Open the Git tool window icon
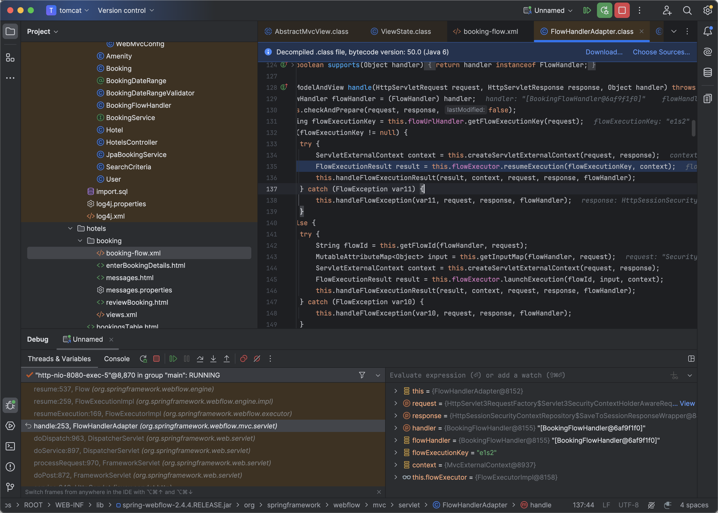The width and height of the screenshot is (718, 513). 10,487
